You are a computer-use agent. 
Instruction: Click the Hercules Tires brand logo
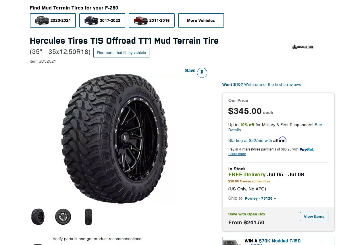coord(303,47)
